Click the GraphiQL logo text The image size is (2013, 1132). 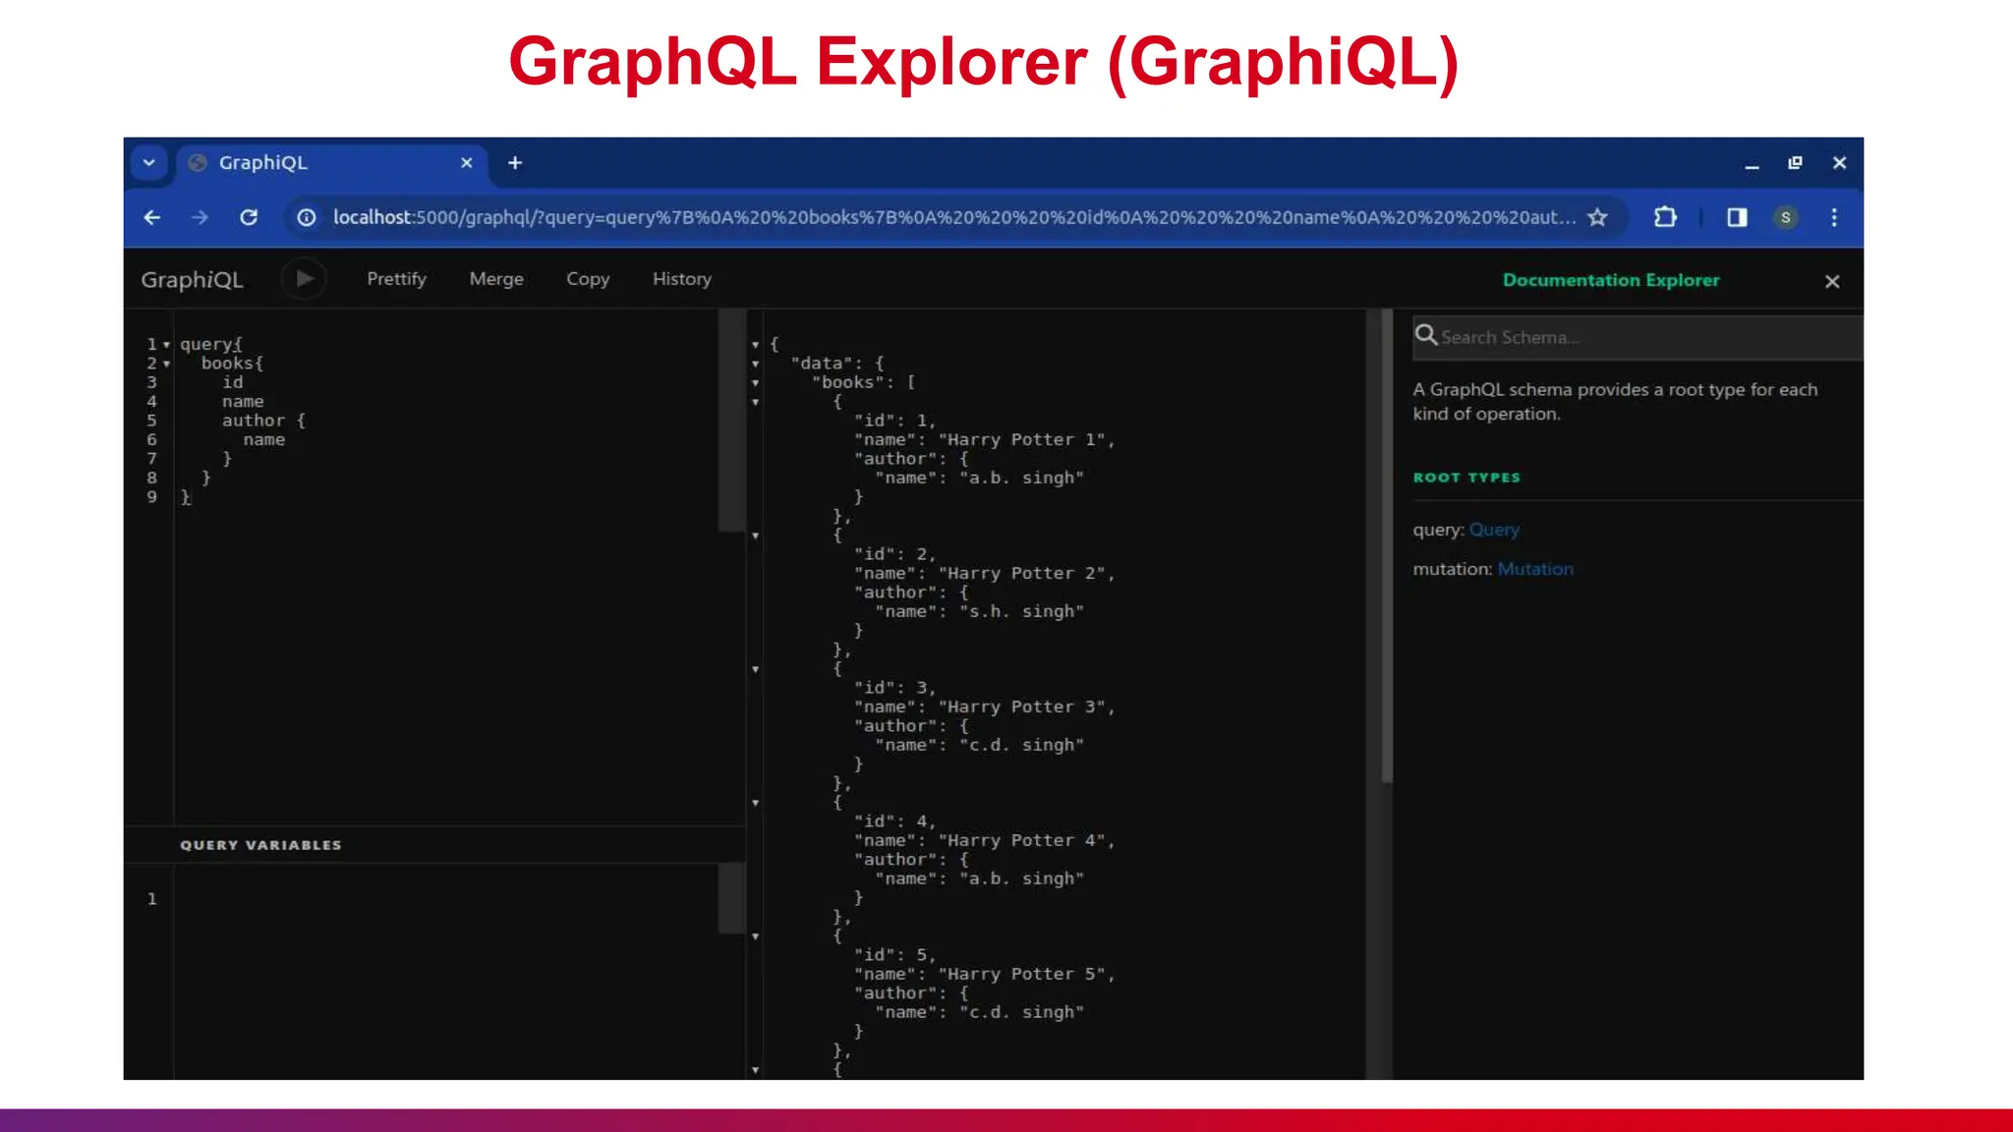[x=192, y=280]
